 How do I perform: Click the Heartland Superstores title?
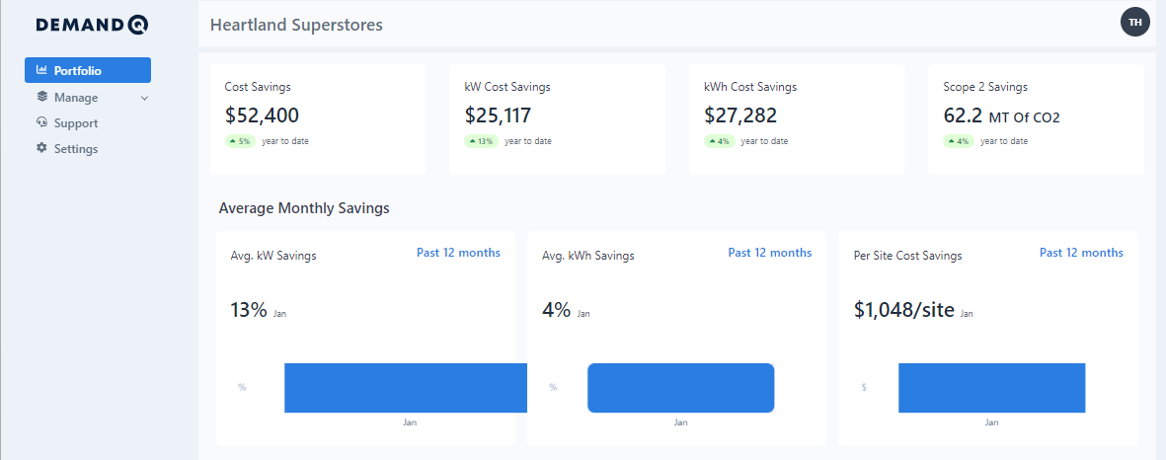297,25
